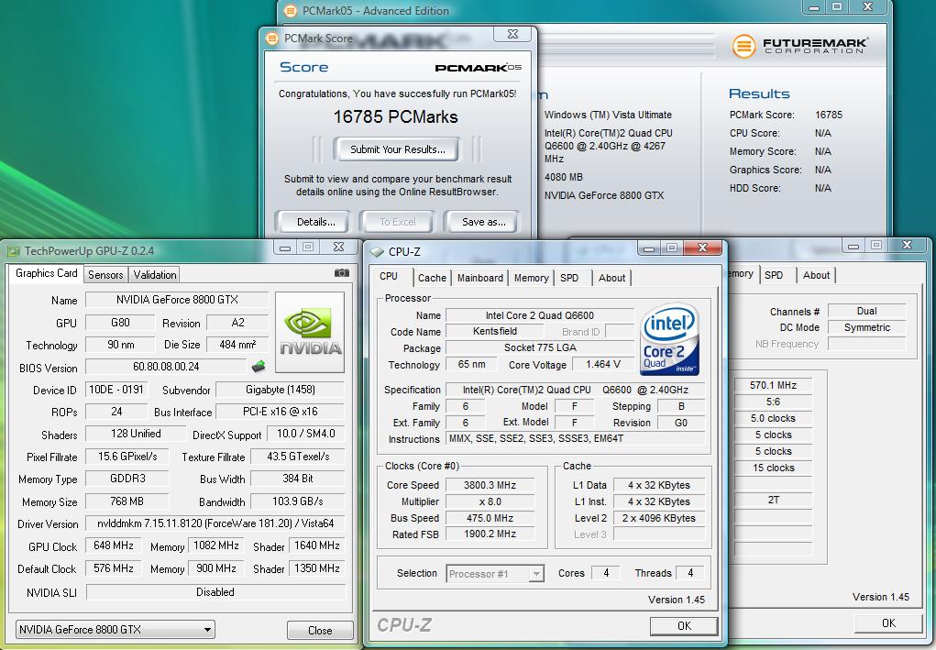936x650 pixels.
Task: Click the NVIDIA logo in GPU-Z
Action: tap(310, 333)
